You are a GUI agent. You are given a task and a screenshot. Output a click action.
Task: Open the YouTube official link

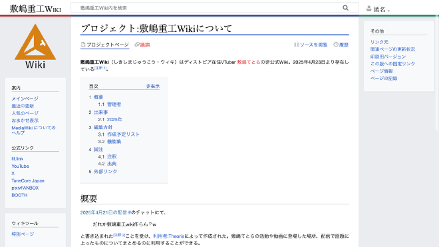click(20, 166)
